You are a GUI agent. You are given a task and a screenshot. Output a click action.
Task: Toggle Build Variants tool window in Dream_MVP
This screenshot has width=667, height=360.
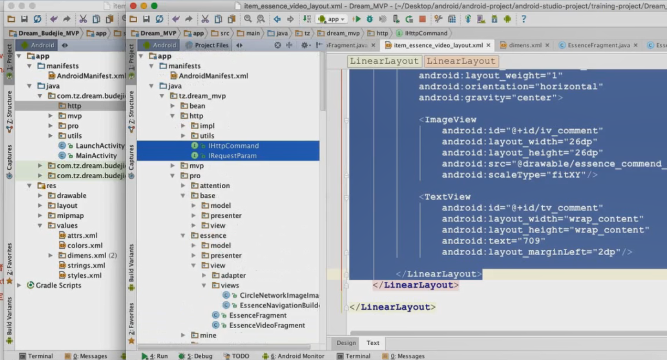click(x=132, y=267)
